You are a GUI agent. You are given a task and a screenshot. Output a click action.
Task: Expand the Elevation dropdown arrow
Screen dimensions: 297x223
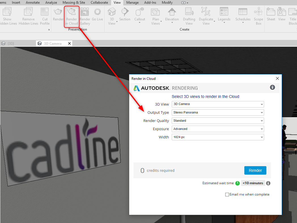pos(172,23)
